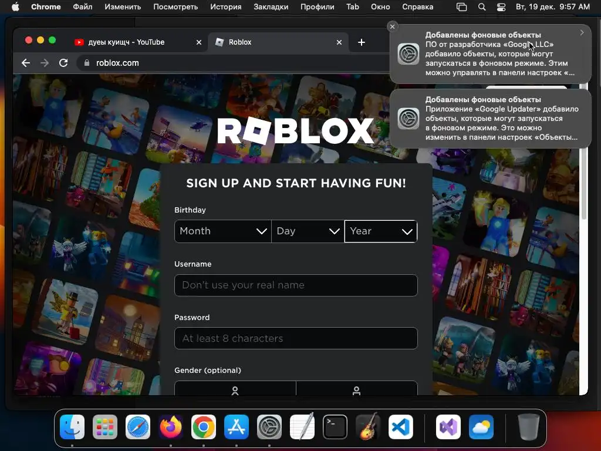Open the История menu

[x=226, y=7]
